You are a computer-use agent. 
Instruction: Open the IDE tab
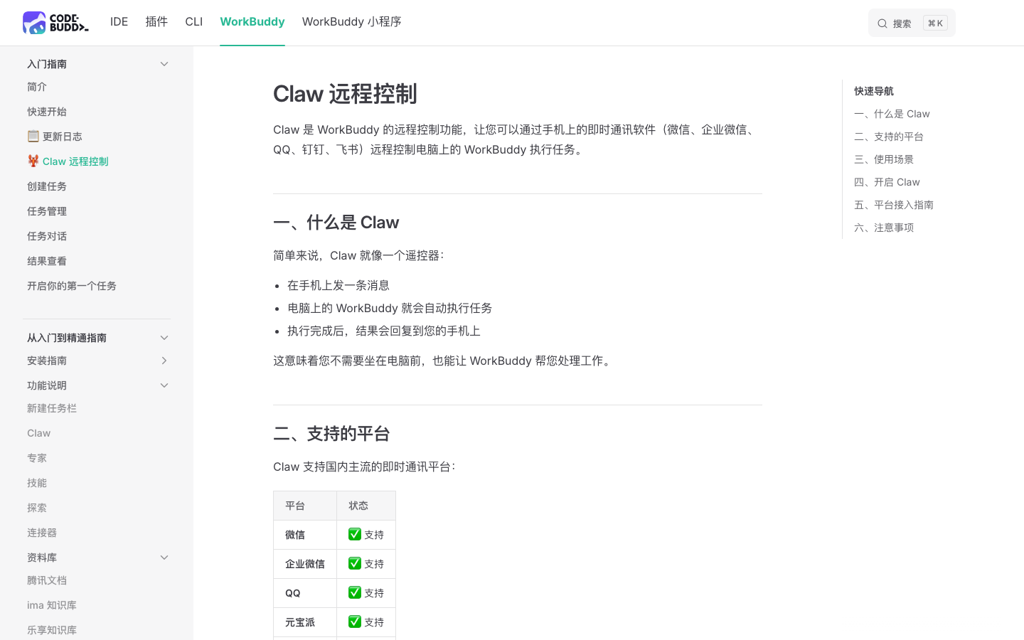[119, 21]
